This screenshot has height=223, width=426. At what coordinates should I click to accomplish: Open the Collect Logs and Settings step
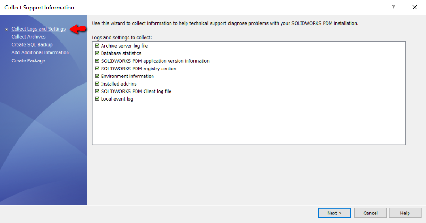(39, 29)
